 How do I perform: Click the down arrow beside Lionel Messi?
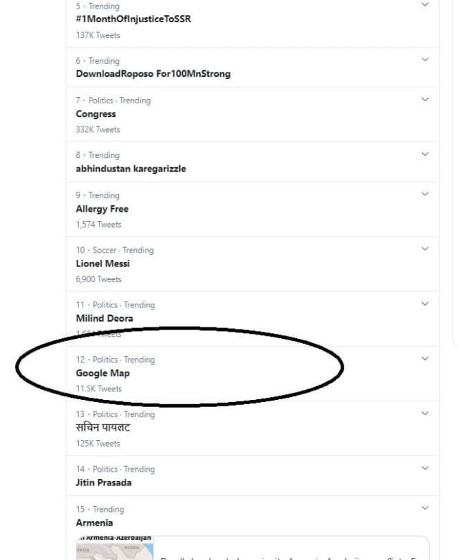(425, 248)
